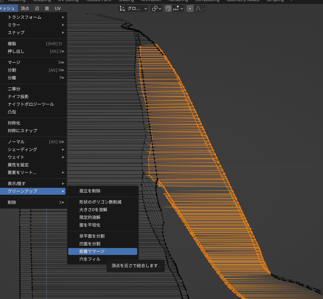Expand the スナップ submenu
The width and height of the screenshot is (323, 299).
[33, 33]
